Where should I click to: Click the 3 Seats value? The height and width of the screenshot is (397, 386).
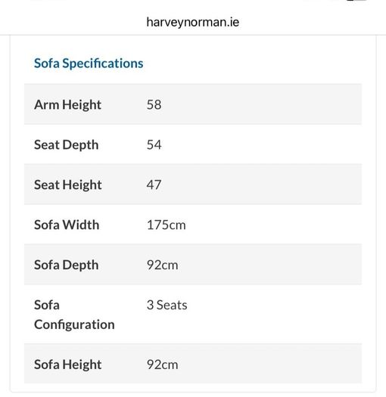pyautogui.click(x=167, y=305)
